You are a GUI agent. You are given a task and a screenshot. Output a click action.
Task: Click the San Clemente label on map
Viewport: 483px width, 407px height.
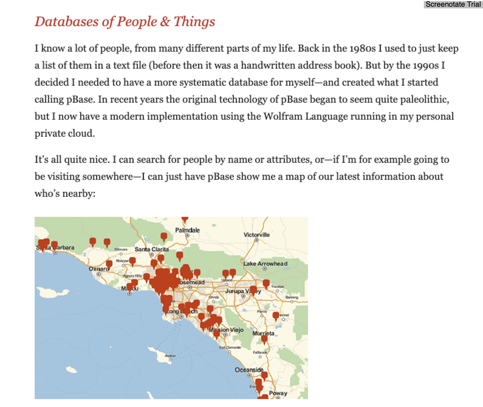(230, 347)
